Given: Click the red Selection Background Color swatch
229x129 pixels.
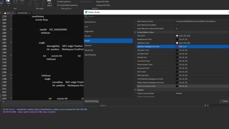Looking at the screenshot, I should coord(177,47).
